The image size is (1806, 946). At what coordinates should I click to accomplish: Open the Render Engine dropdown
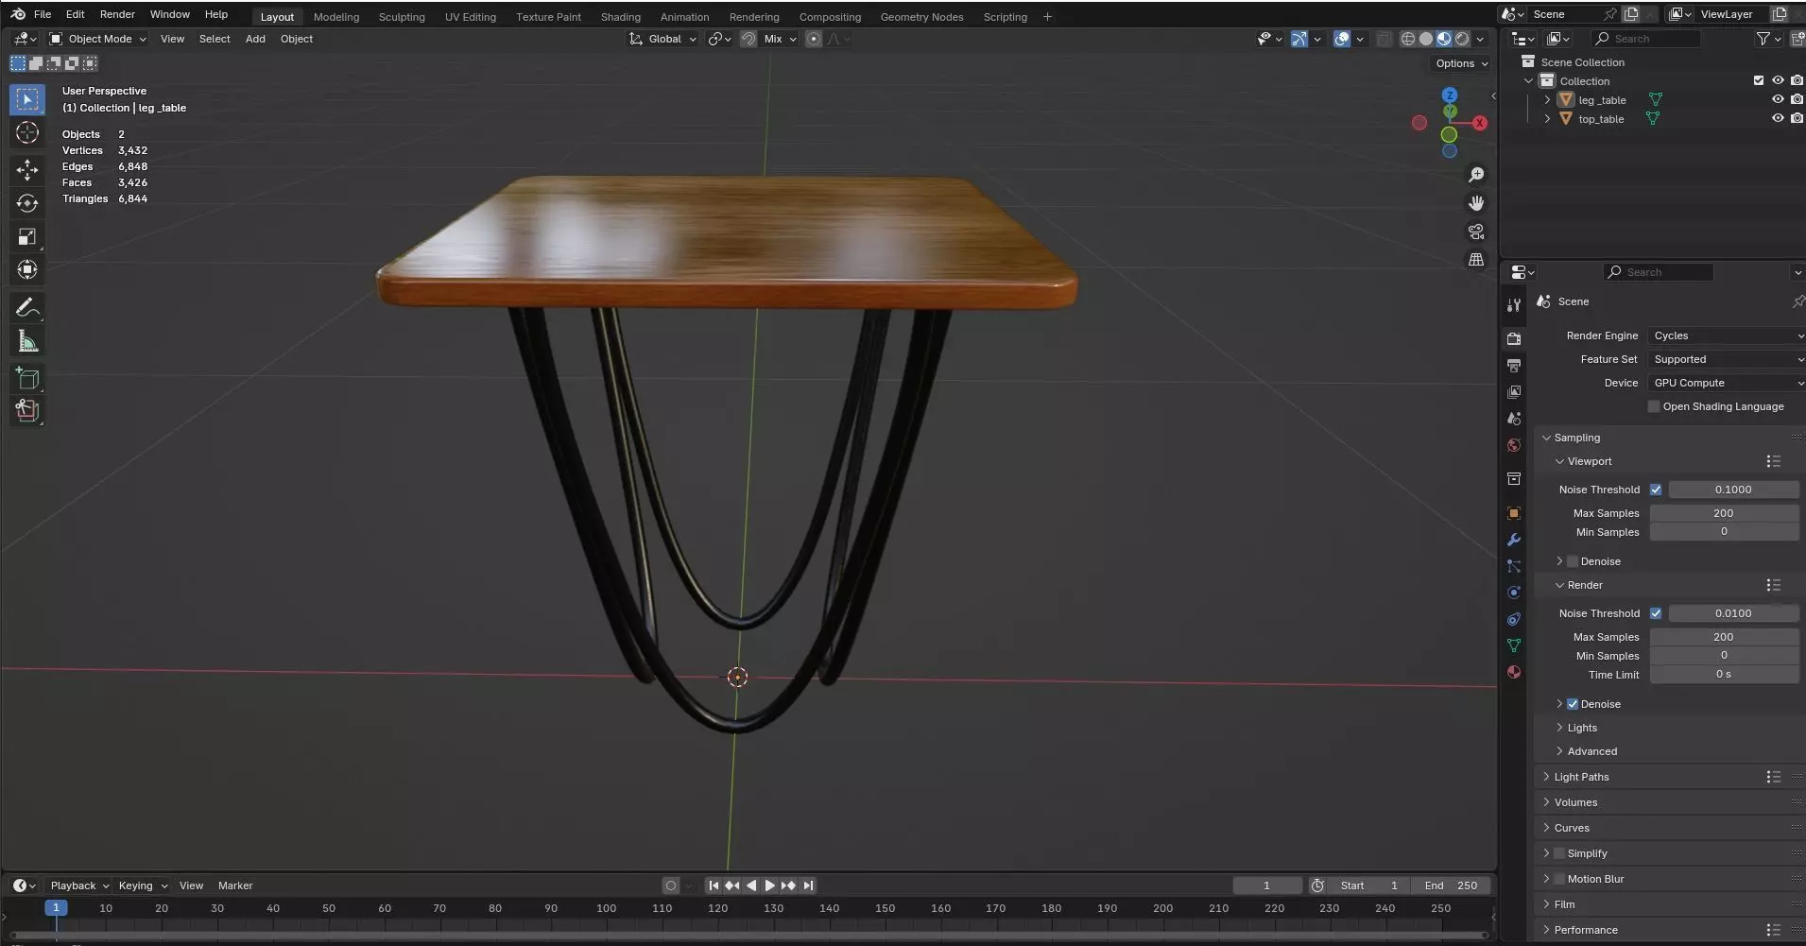point(1726,335)
